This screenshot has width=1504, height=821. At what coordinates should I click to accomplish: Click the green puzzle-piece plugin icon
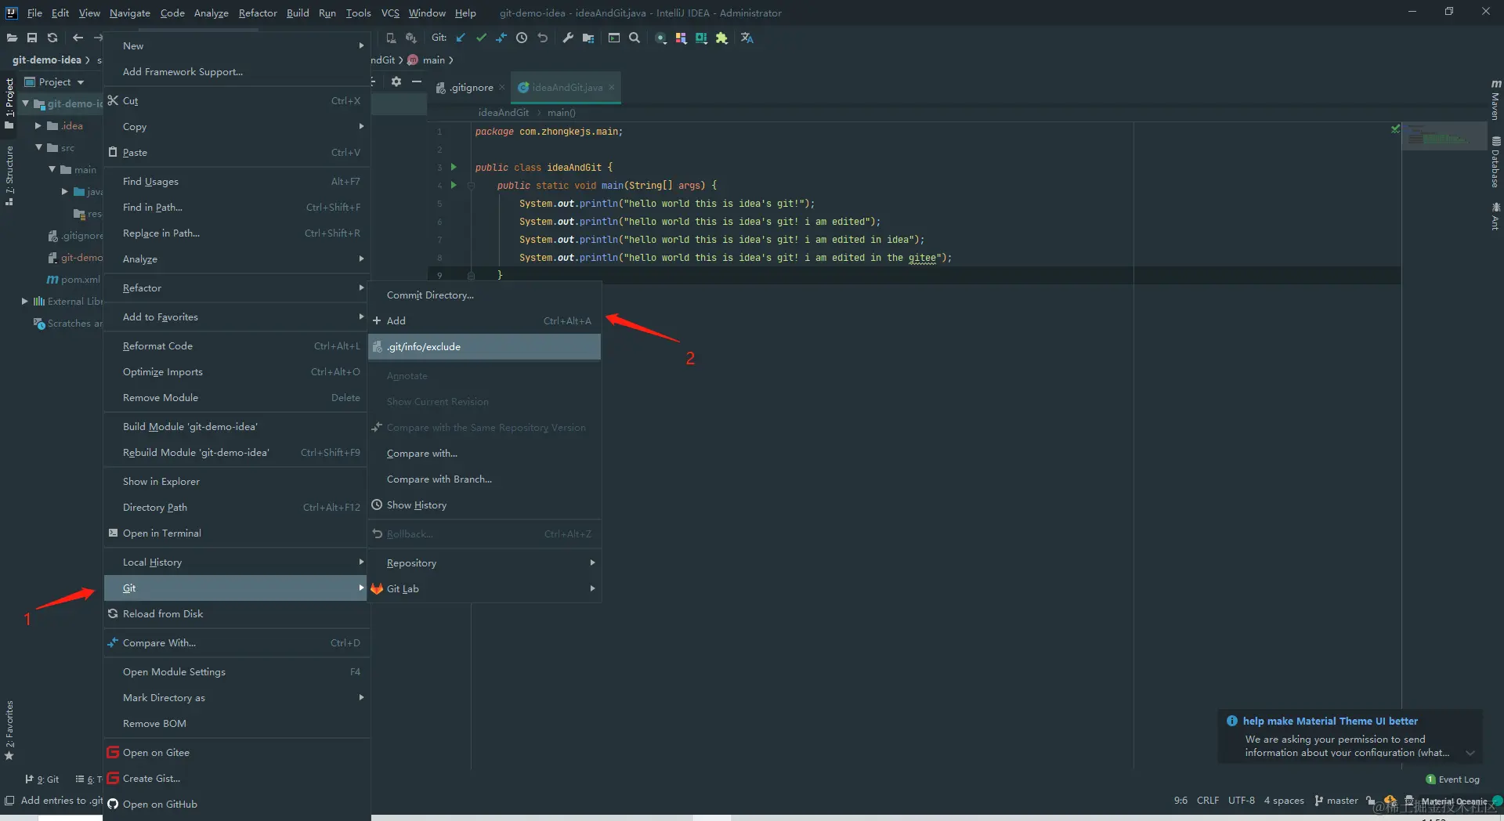coord(721,38)
